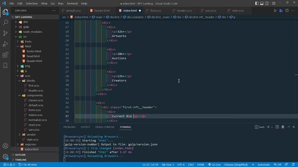Toggle secondary side bar layout icon
Viewport: 298px width, 167px height.
coord(267,3)
